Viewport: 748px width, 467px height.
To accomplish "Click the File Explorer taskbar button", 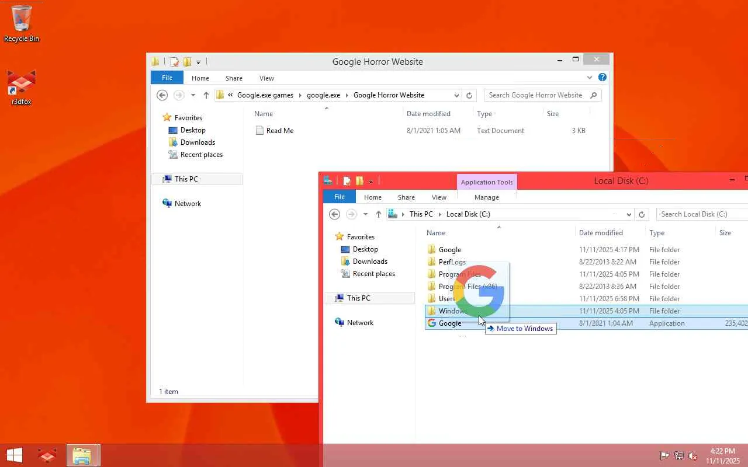I will pos(82,455).
